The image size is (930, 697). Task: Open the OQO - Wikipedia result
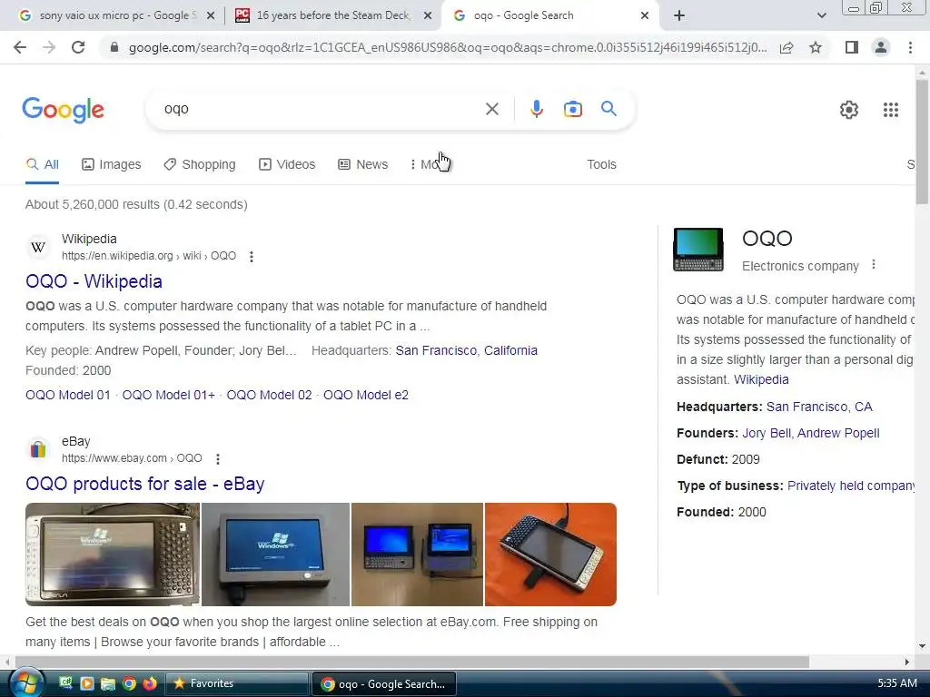[x=94, y=281]
